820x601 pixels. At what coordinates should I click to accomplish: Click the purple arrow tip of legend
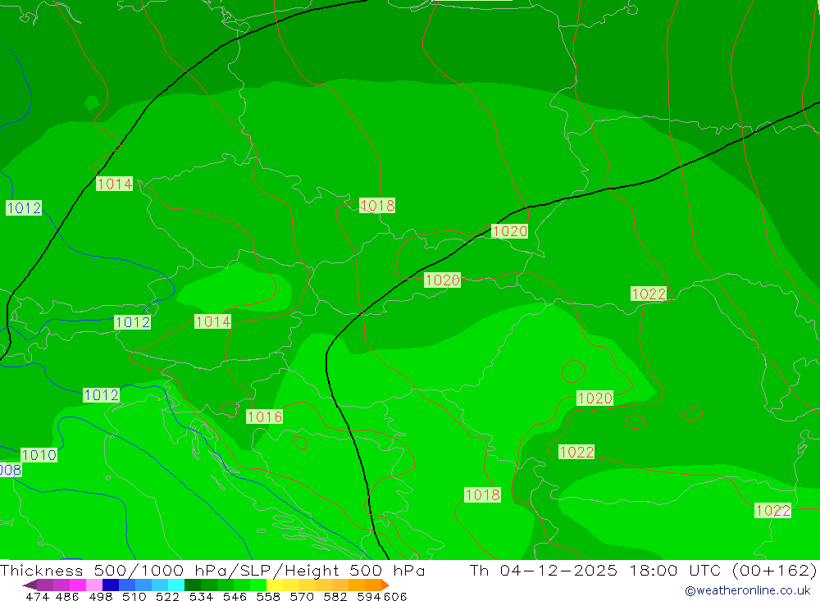click(30, 585)
